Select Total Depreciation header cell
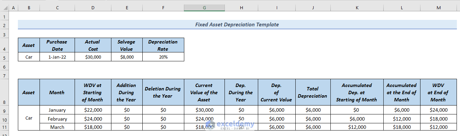The height and width of the screenshot is (136, 460). coord(313,92)
